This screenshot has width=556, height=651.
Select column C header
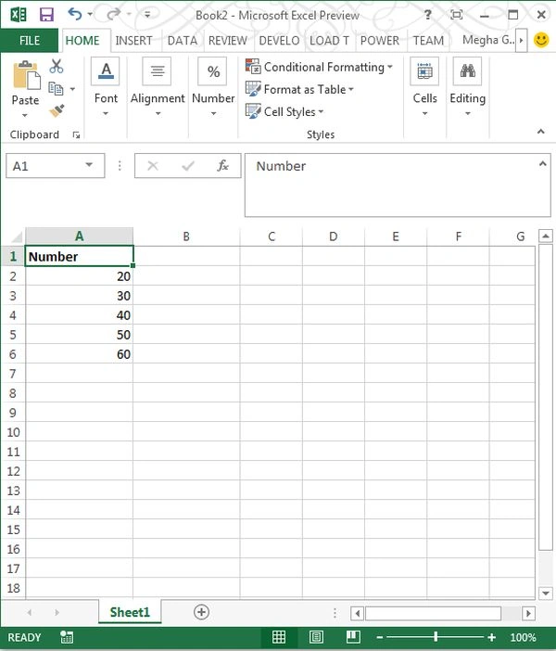click(272, 236)
